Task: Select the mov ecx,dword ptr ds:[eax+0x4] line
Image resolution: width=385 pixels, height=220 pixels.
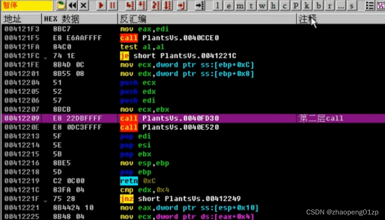Action: click(x=187, y=216)
